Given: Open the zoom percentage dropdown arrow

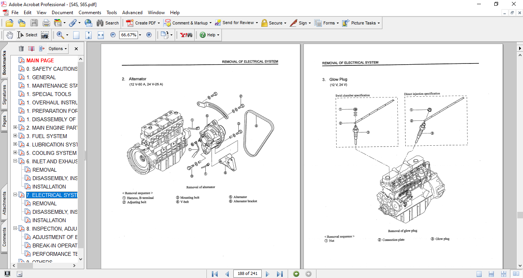Looking at the screenshot, I should (140, 35).
